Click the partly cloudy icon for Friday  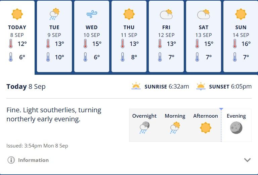[x=166, y=14]
